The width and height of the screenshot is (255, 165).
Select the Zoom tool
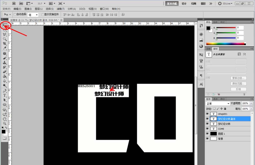coord(5,124)
